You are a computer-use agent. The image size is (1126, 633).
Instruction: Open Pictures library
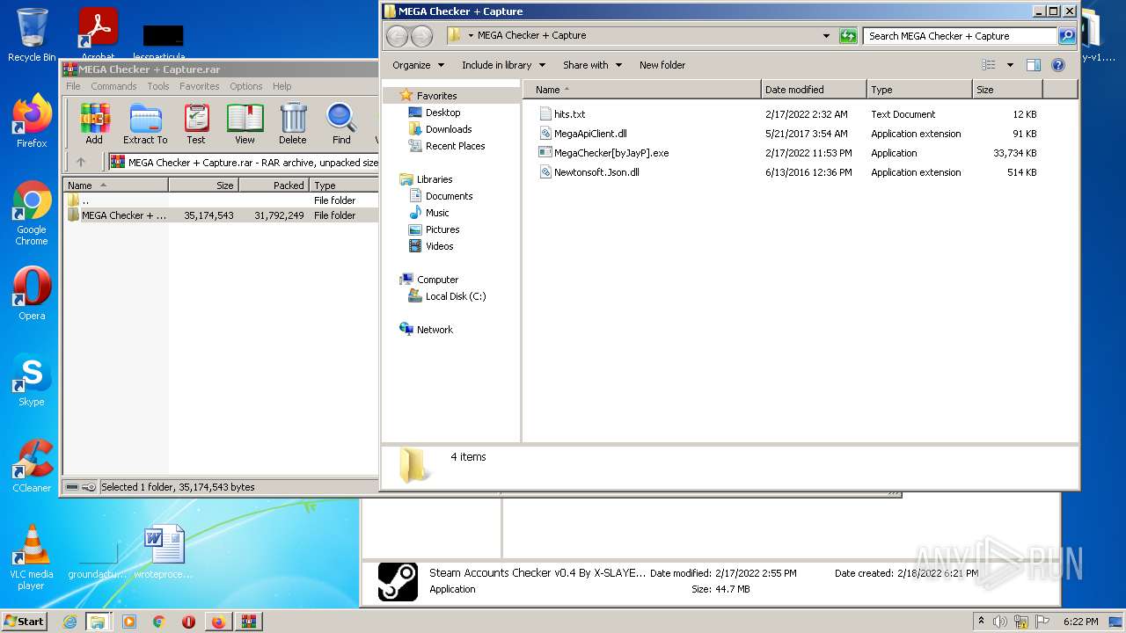pos(442,229)
